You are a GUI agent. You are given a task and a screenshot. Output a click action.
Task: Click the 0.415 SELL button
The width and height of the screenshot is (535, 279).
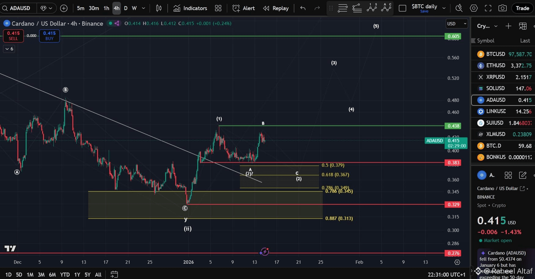[13, 36]
